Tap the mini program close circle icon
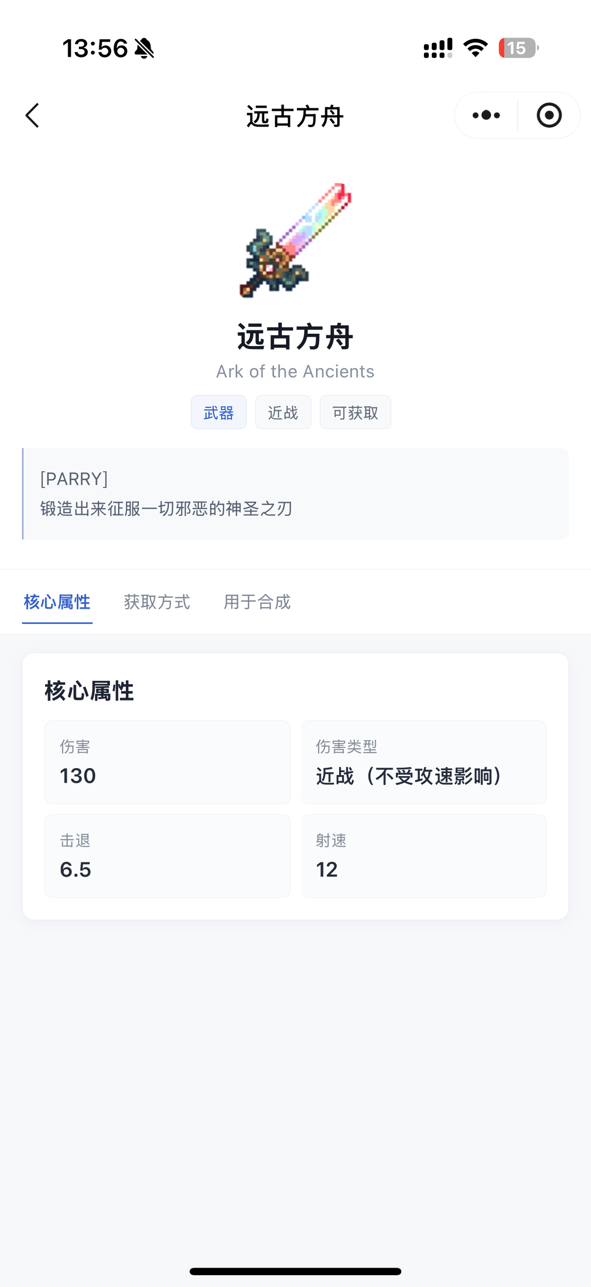This screenshot has width=591, height=1287. [x=549, y=115]
